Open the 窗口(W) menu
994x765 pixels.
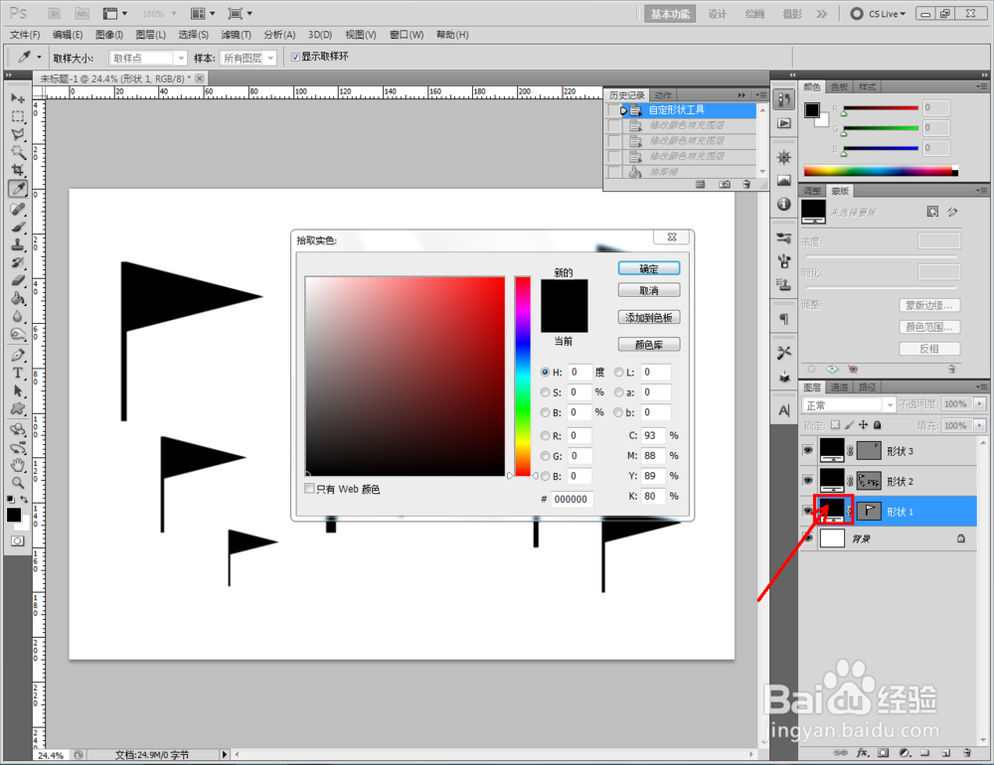[x=407, y=35]
